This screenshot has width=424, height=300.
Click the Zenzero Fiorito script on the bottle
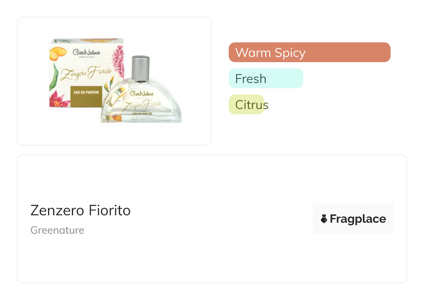point(141,105)
